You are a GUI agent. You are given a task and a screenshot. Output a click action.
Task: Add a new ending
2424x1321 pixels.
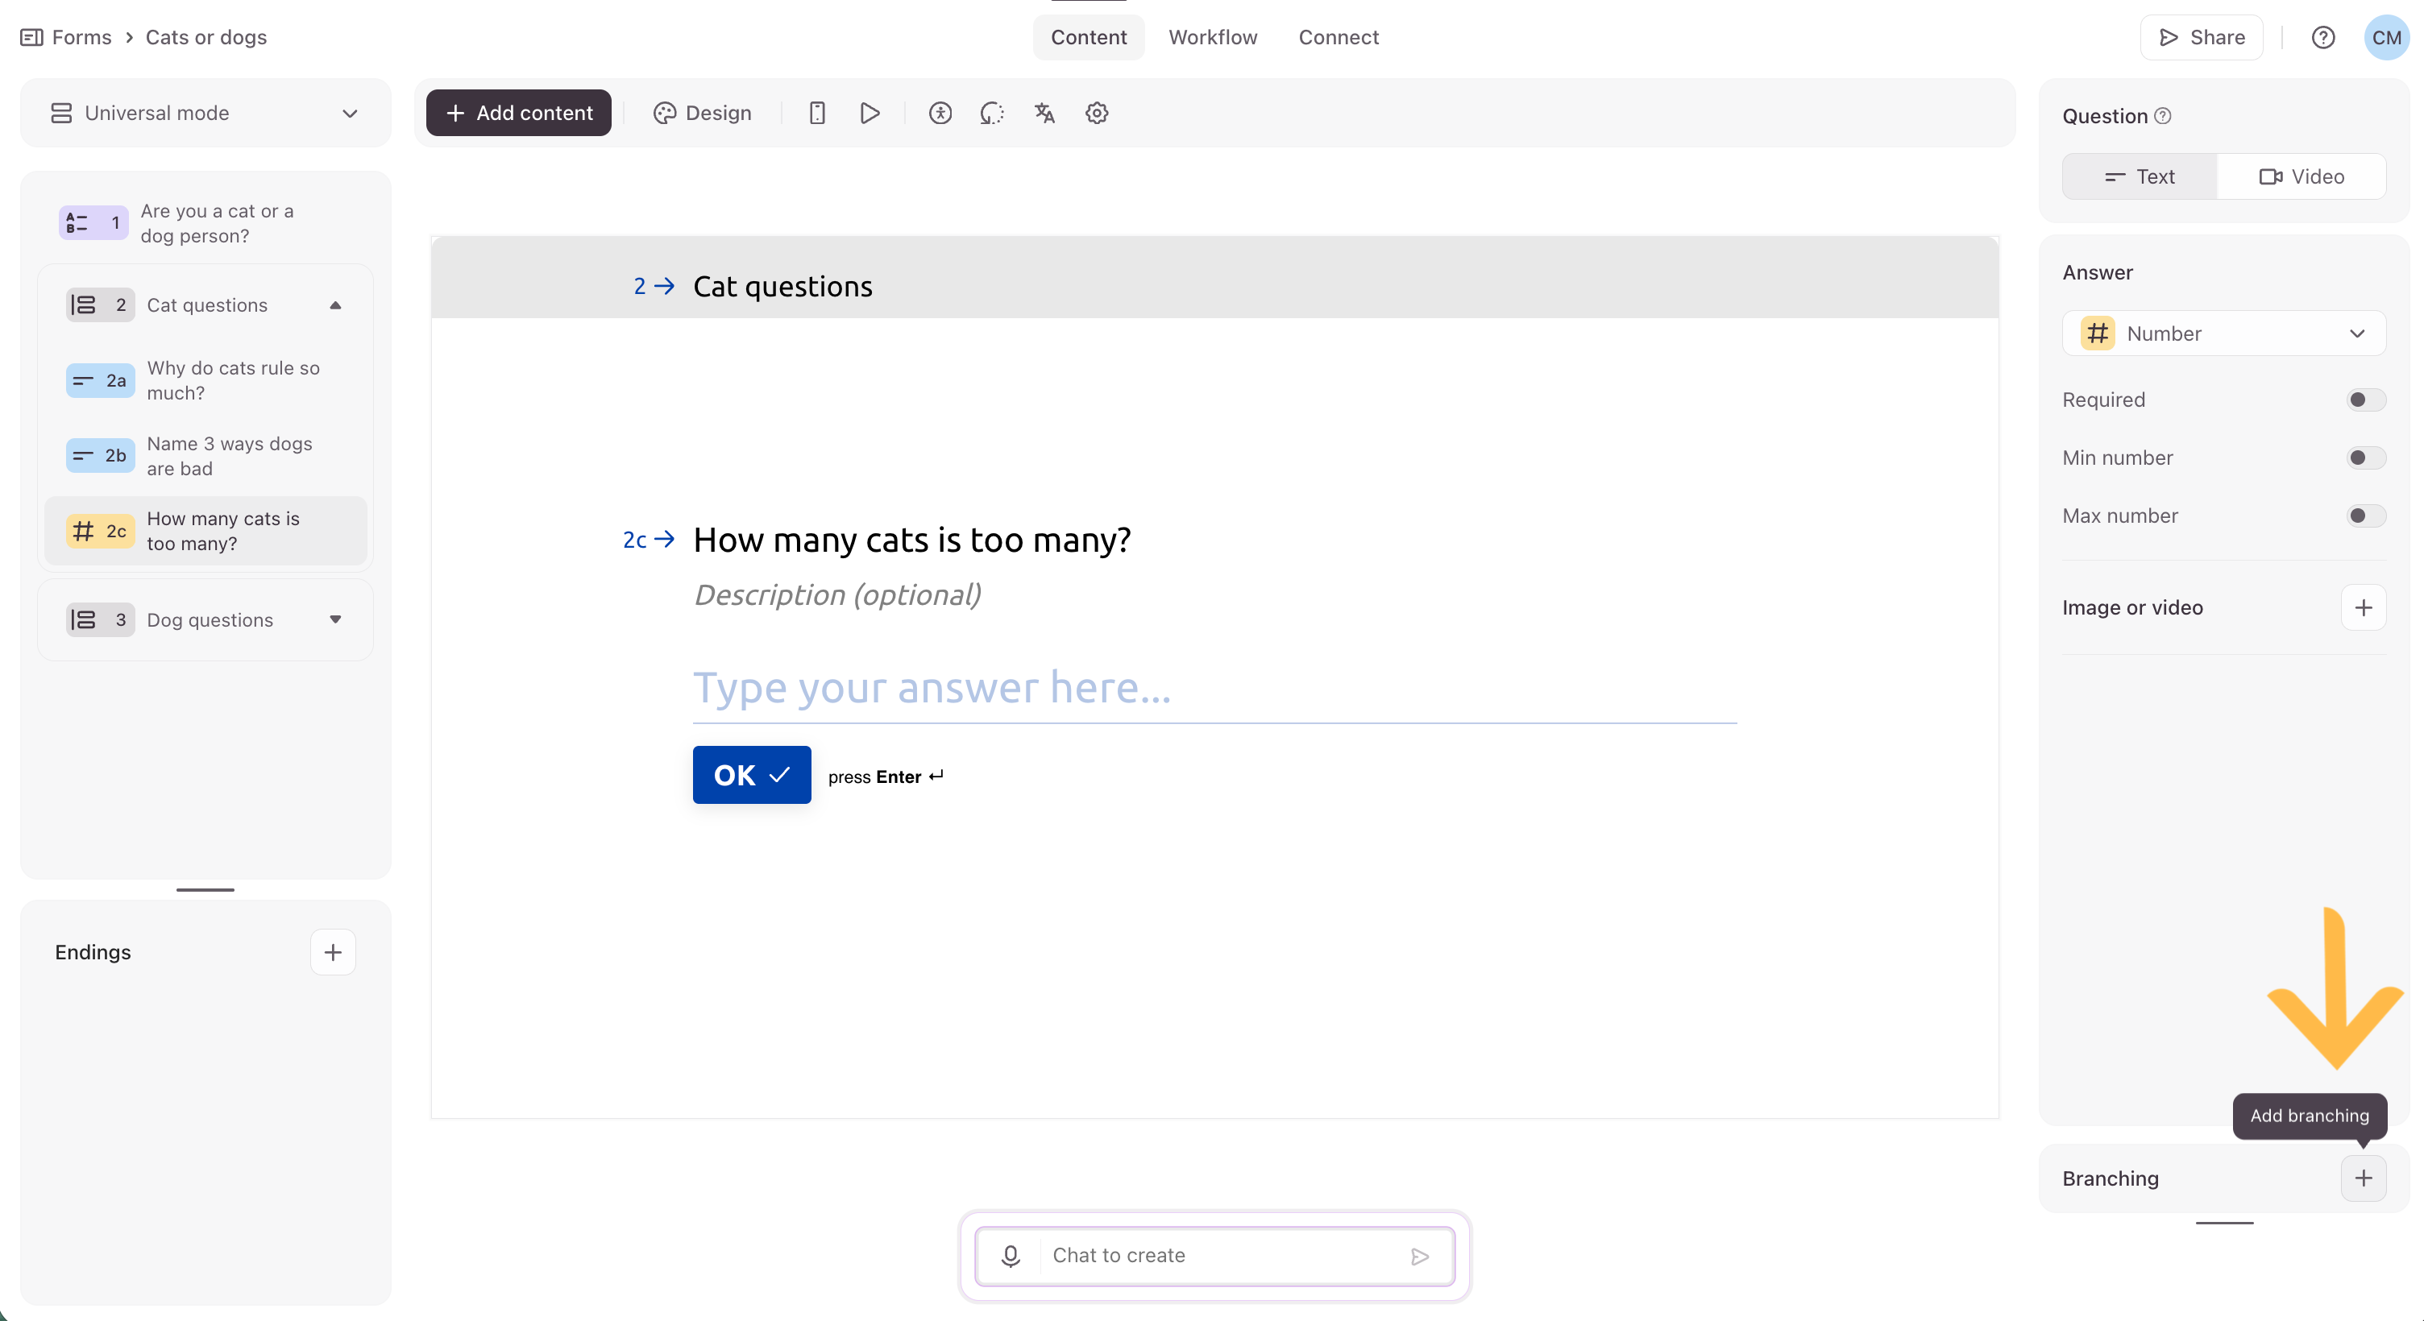pos(332,952)
